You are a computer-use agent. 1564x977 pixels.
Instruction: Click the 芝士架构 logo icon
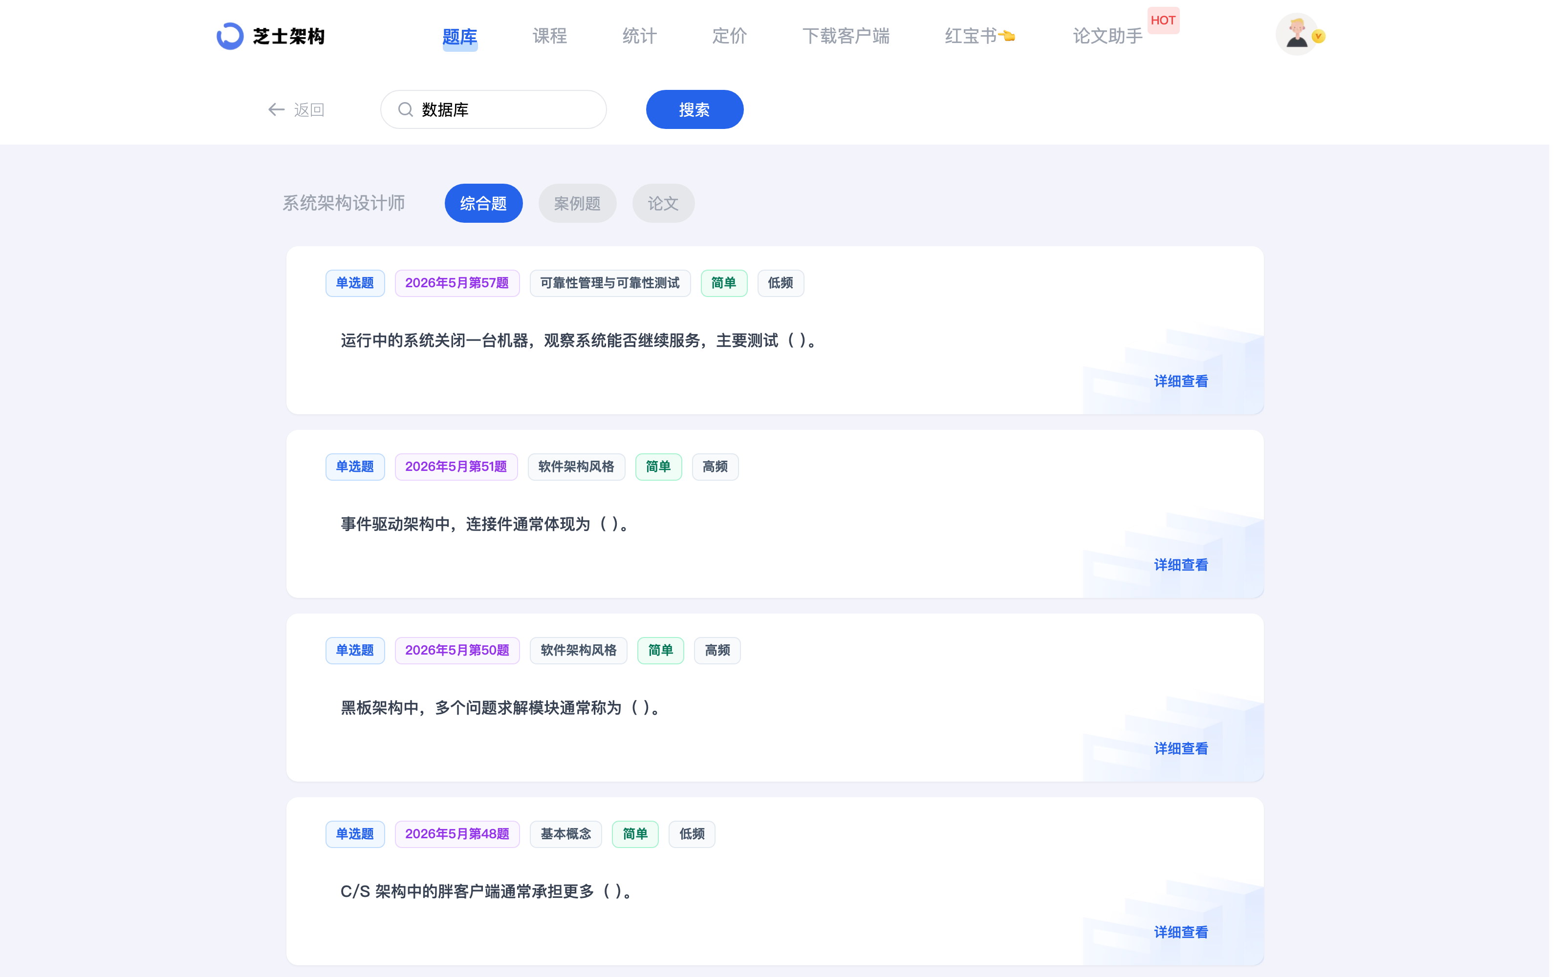pyautogui.click(x=230, y=36)
